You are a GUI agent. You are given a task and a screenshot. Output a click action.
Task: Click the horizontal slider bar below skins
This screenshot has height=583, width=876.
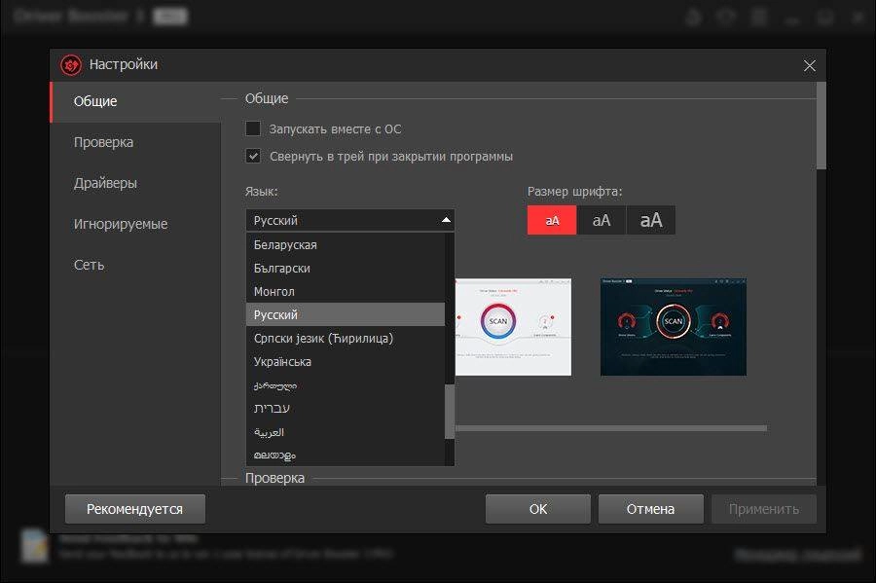611,428
